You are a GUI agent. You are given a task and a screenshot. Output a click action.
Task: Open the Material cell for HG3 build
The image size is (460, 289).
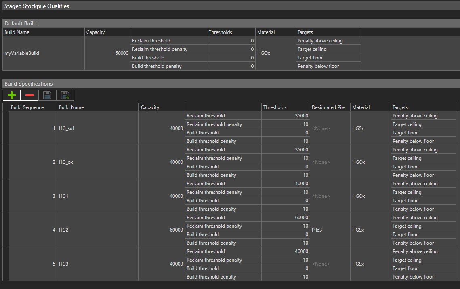tap(370, 264)
